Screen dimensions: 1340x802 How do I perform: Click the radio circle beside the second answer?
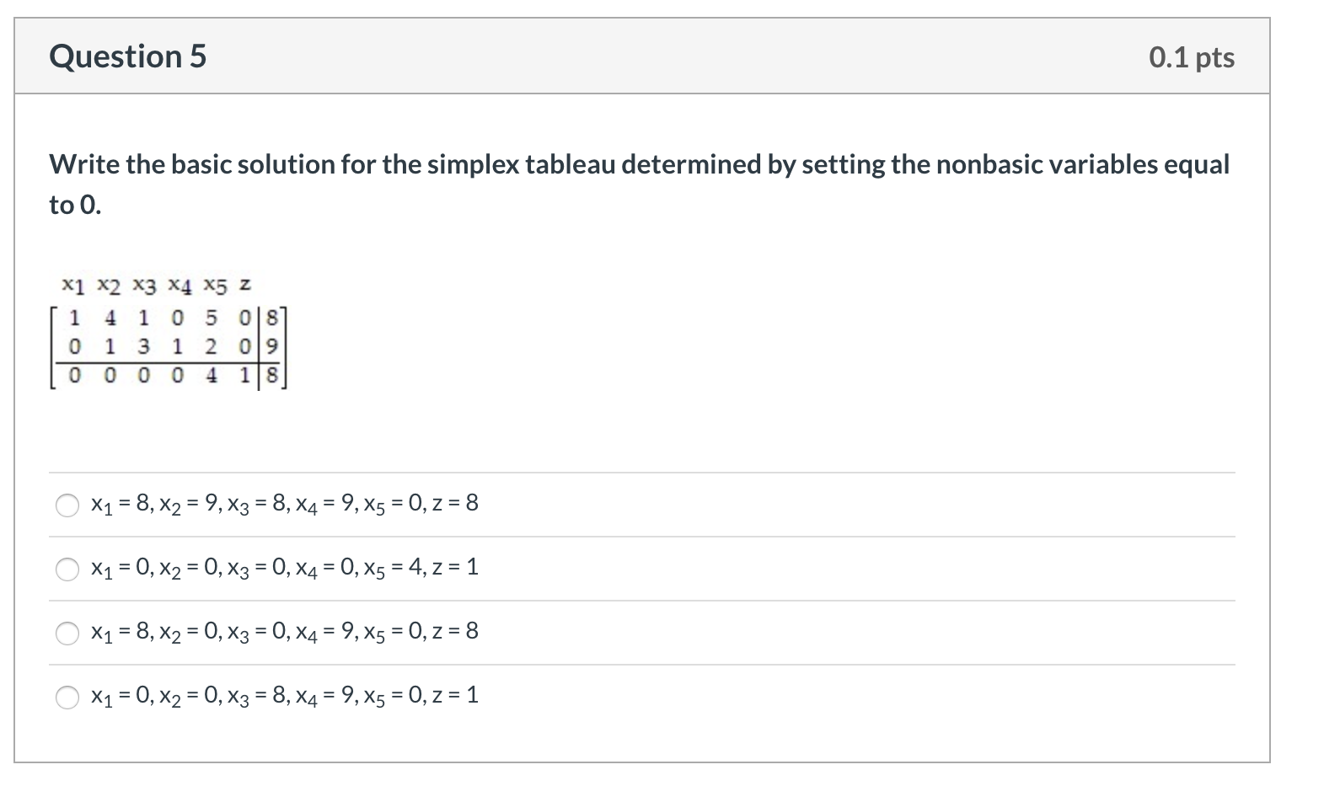pyautogui.click(x=67, y=569)
